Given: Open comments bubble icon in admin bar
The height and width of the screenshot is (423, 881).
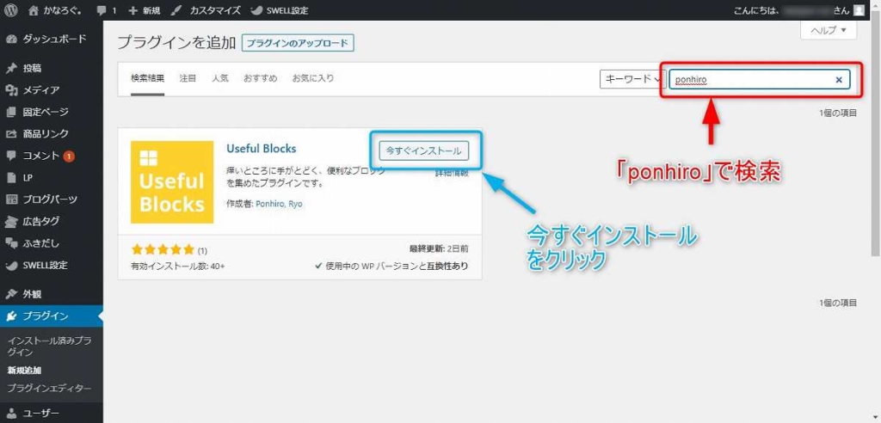Looking at the screenshot, I should point(102,10).
